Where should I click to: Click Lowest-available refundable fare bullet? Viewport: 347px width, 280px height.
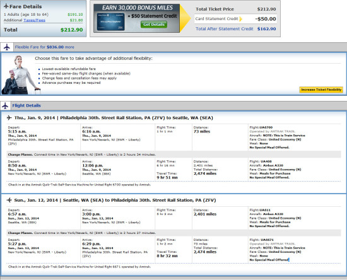69,69
